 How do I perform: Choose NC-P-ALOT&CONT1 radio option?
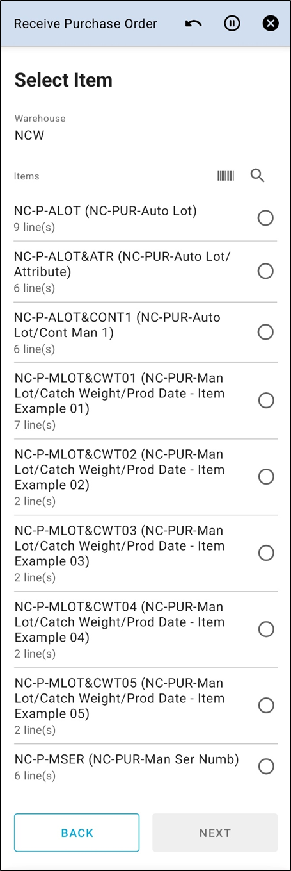(x=265, y=332)
